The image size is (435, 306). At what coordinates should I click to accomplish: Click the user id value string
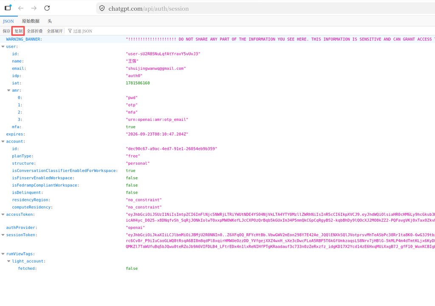tap(163, 54)
